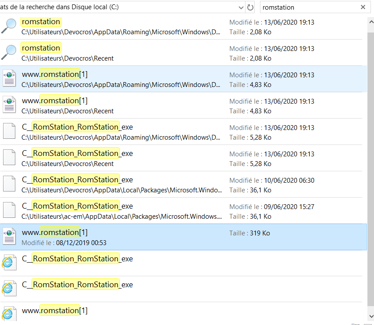Screen dimensions: 374x325
Task: Select romstation result with Roaming path, 2,08 Ko
Action: [181, 26]
